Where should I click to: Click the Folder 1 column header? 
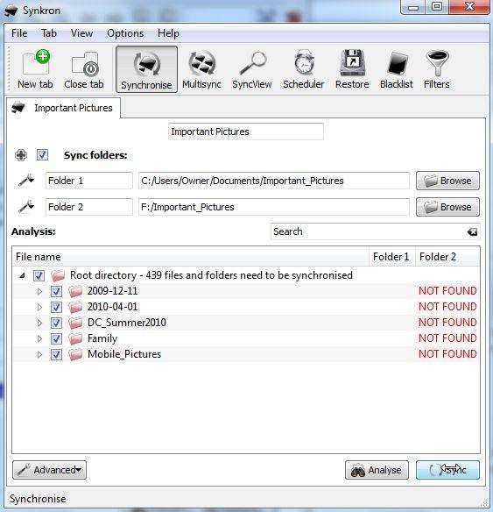[x=392, y=257]
